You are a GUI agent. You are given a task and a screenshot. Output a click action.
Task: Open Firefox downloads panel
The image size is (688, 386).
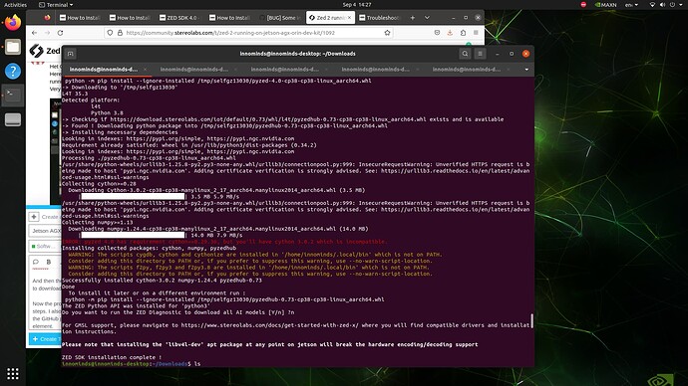[450, 33]
